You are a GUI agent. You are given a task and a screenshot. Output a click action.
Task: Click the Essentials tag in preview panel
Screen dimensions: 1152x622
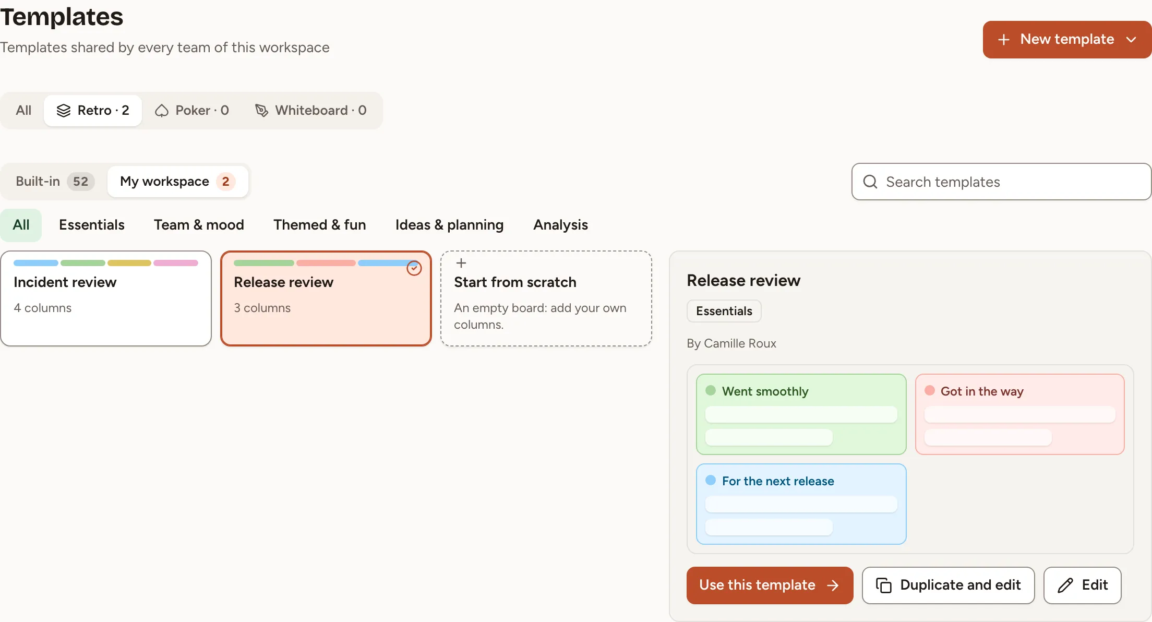[x=724, y=311]
